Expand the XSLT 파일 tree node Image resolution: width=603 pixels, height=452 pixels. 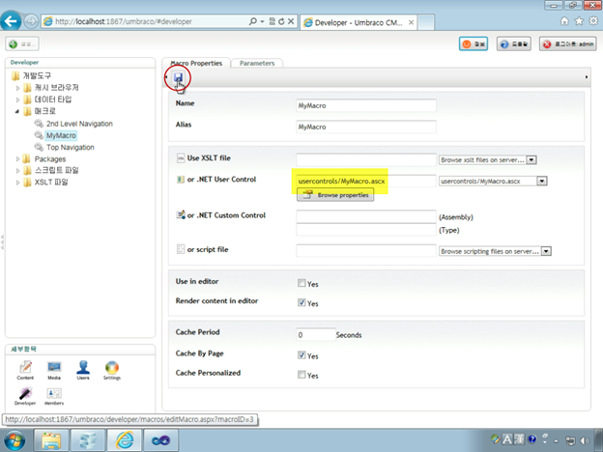click(17, 183)
